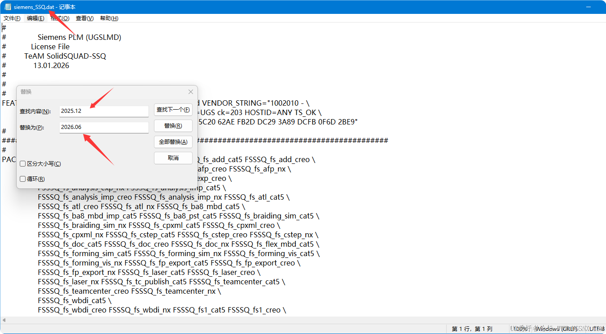The image size is (606, 334).
Task: Click the text 'FSSSQ_fs_ba8_mbd_cat5'
Action: 198,206
